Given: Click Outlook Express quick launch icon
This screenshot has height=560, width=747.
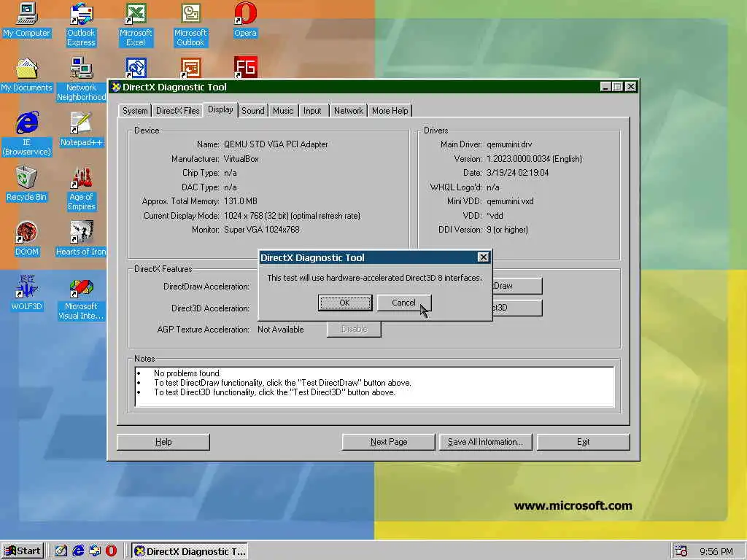Looking at the screenshot, I should [x=95, y=551].
